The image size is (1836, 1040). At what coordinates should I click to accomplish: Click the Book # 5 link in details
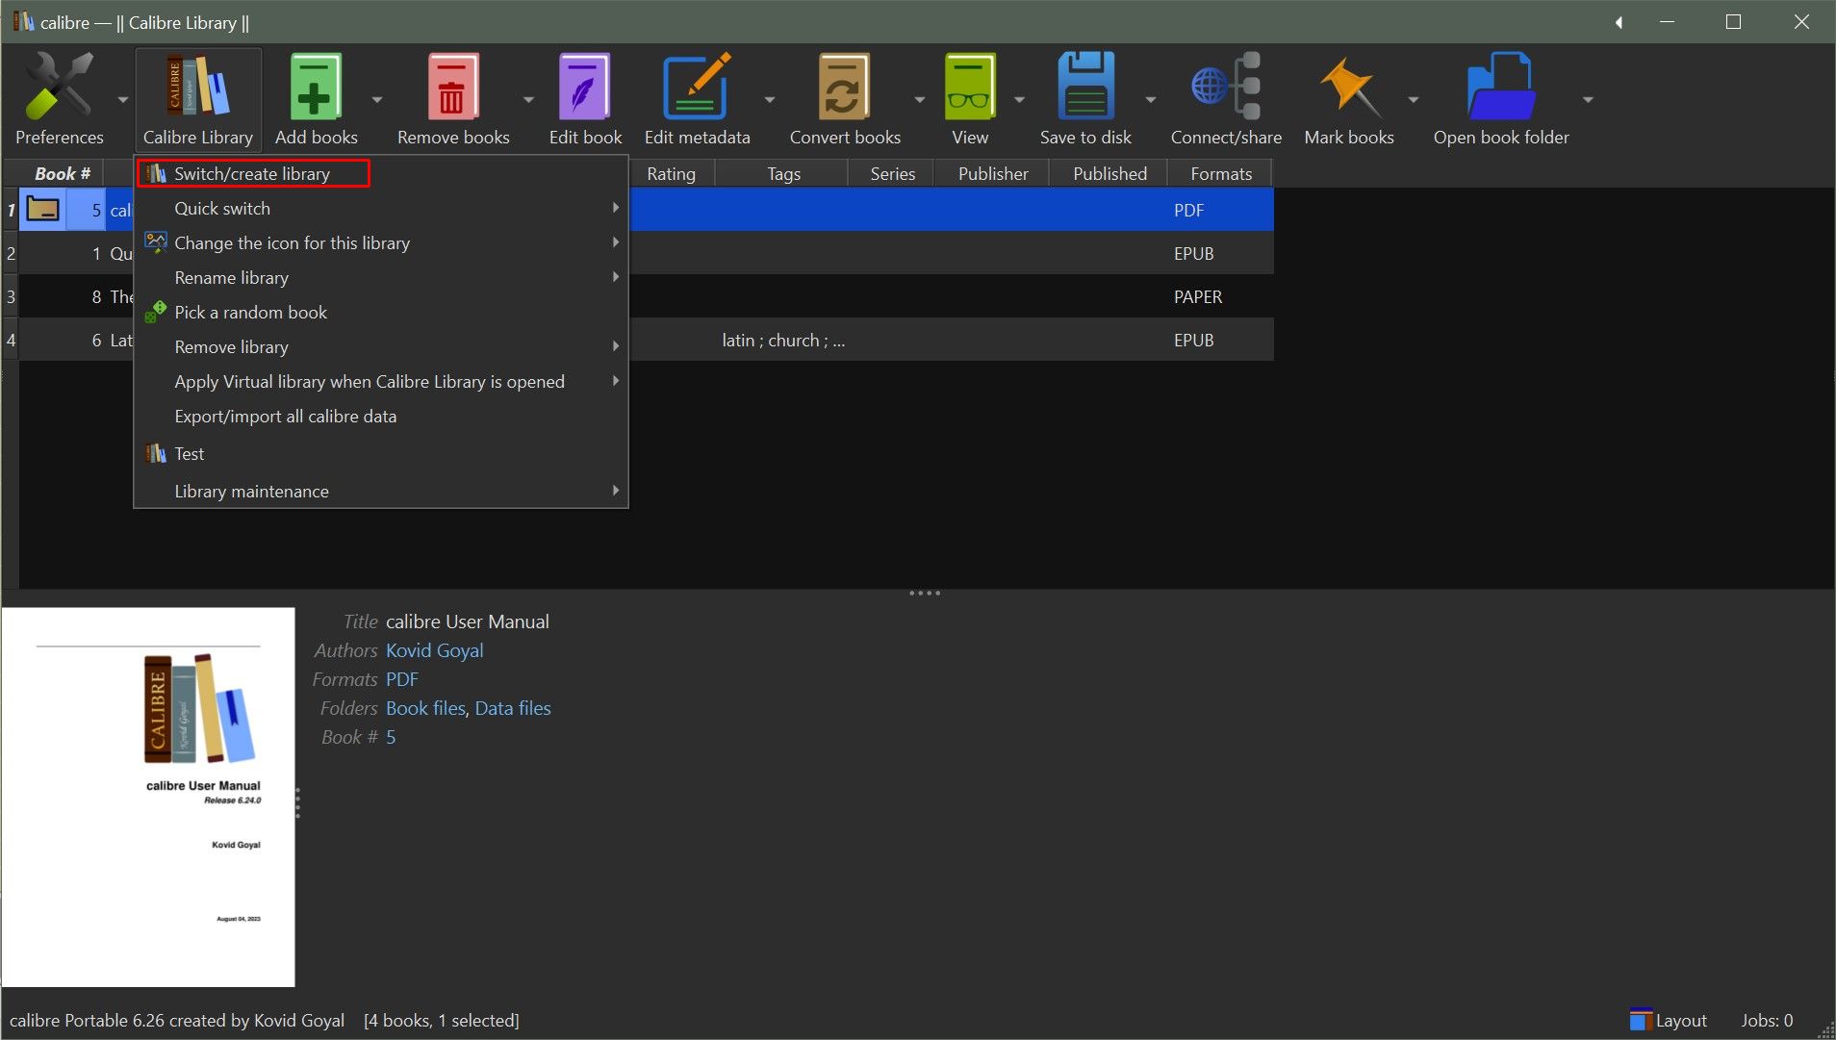point(391,737)
